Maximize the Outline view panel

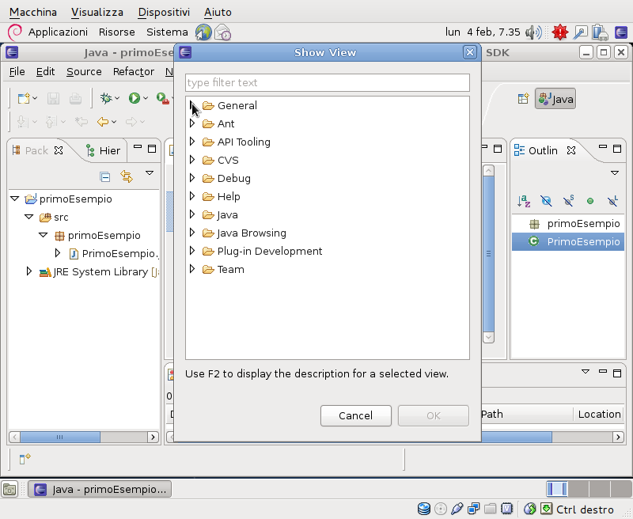point(617,149)
